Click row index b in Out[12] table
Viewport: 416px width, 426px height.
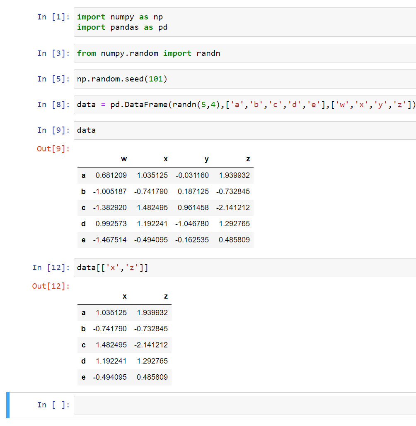tap(84, 329)
